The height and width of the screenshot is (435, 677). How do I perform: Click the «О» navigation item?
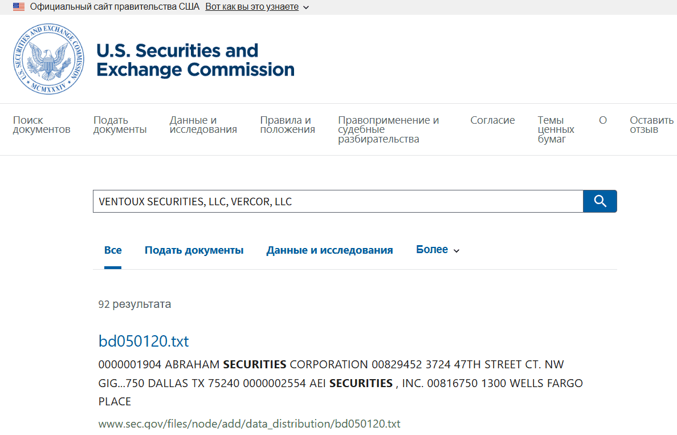click(x=603, y=120)
